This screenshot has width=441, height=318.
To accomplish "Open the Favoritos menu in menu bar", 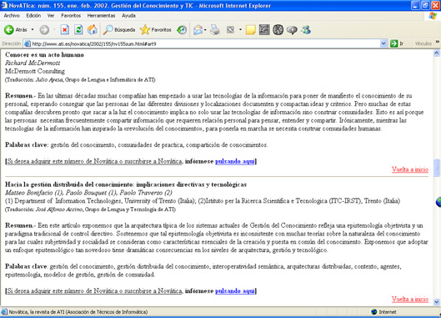I will (71, 16).
